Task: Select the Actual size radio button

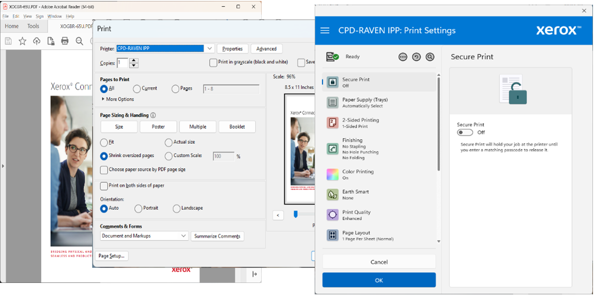Action: pyautogui.click(x=169, y=142)
